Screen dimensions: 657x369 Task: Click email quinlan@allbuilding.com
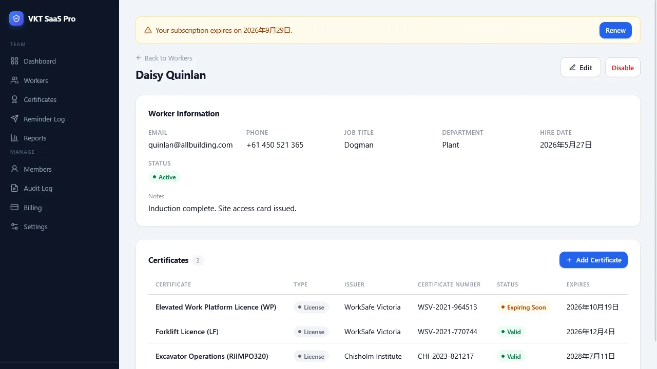coord(190,145)
